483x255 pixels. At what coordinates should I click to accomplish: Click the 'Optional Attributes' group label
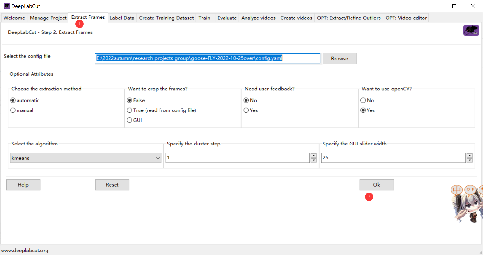[x=31, y=74]
